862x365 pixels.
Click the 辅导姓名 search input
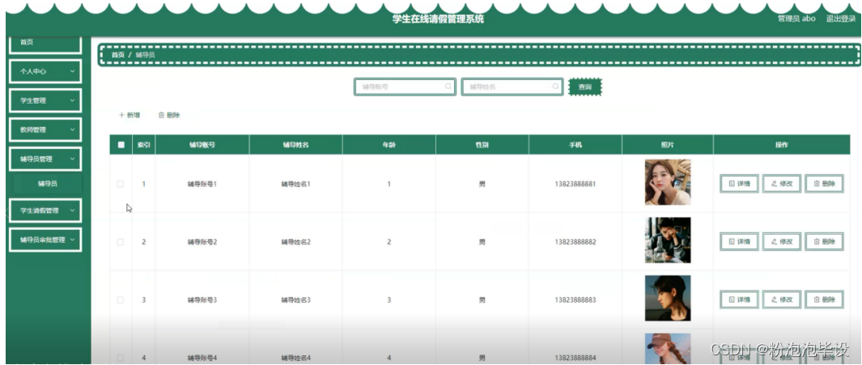pyautogui.click(x=512, y=87)
